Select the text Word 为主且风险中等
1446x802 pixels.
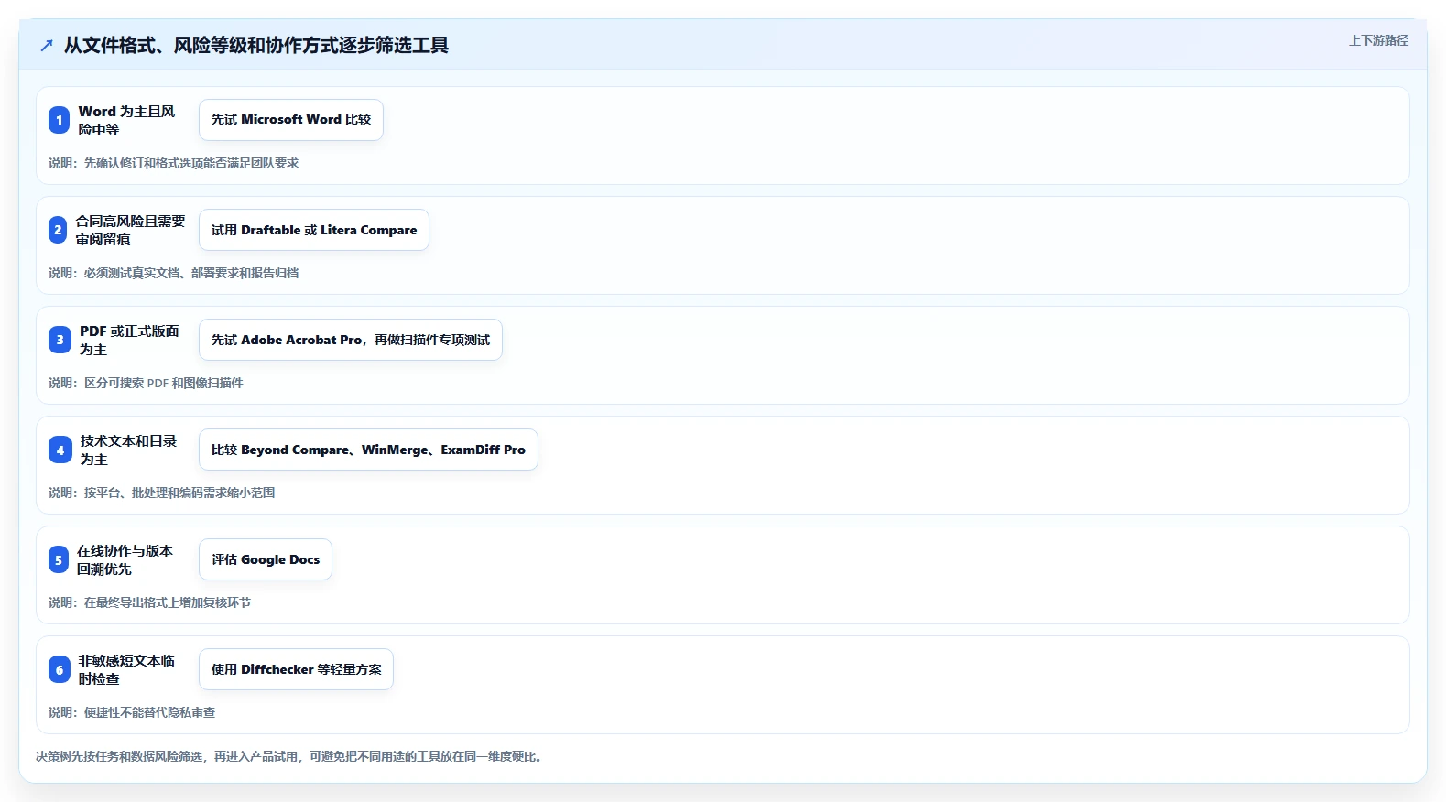(127, 120)
